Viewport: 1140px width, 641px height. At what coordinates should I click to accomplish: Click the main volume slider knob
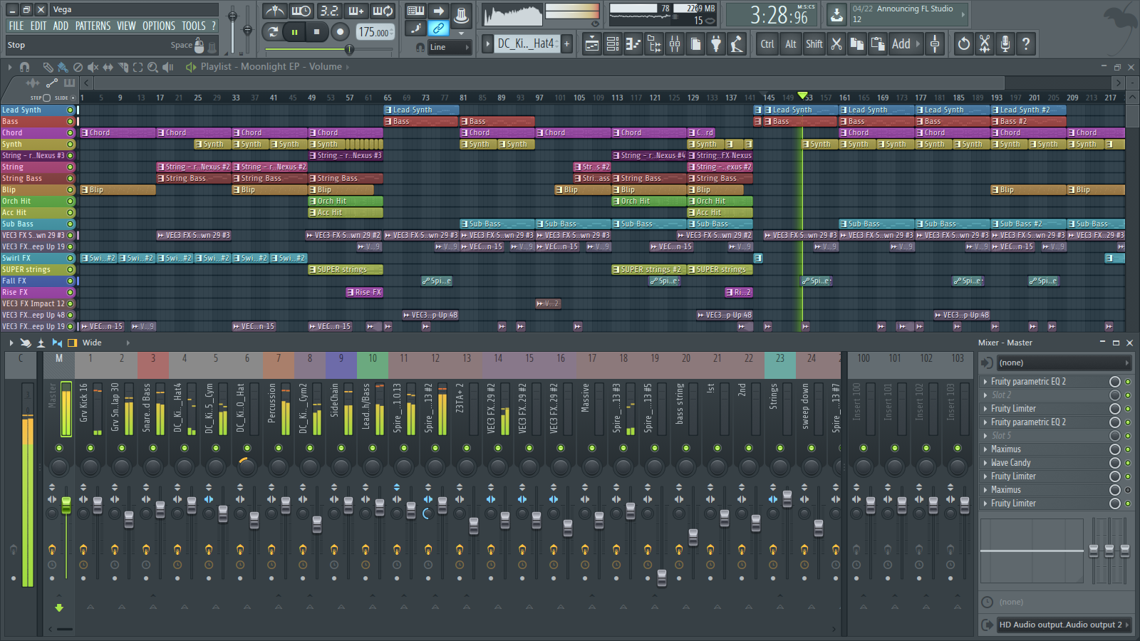232,15
